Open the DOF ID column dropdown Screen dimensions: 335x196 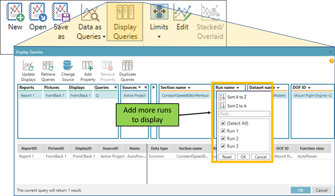309,88
